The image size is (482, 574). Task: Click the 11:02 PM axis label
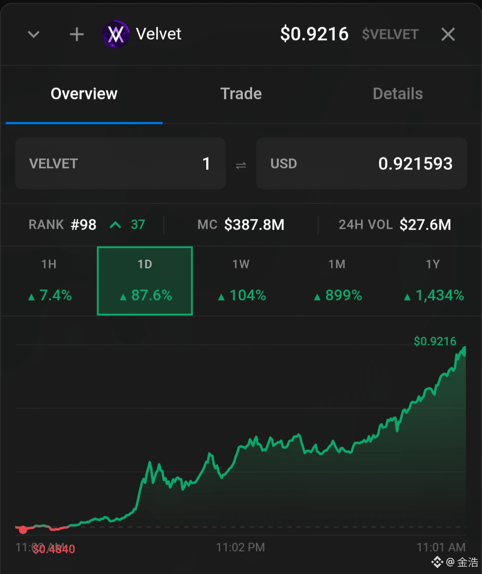[x=241, y=547]
